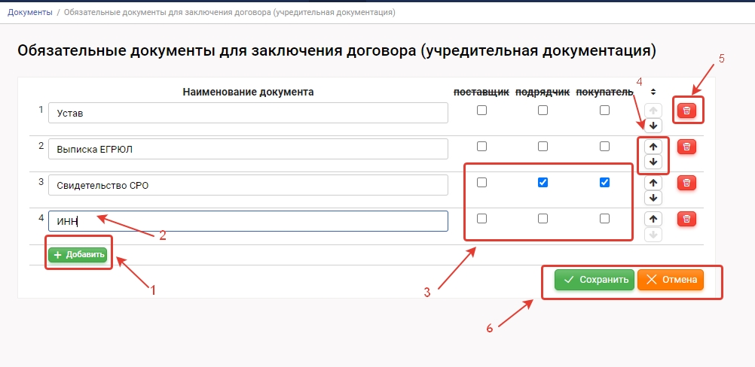Viewport: 755px width, 367px height.
Task: Move Выписка ЕГРЮЛ row up
Action: tap(653, 147)
